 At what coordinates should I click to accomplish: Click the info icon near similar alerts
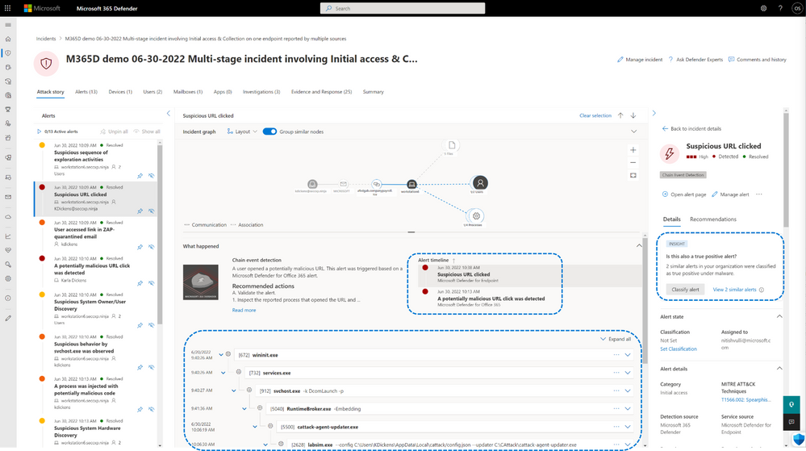coord(762,290)
